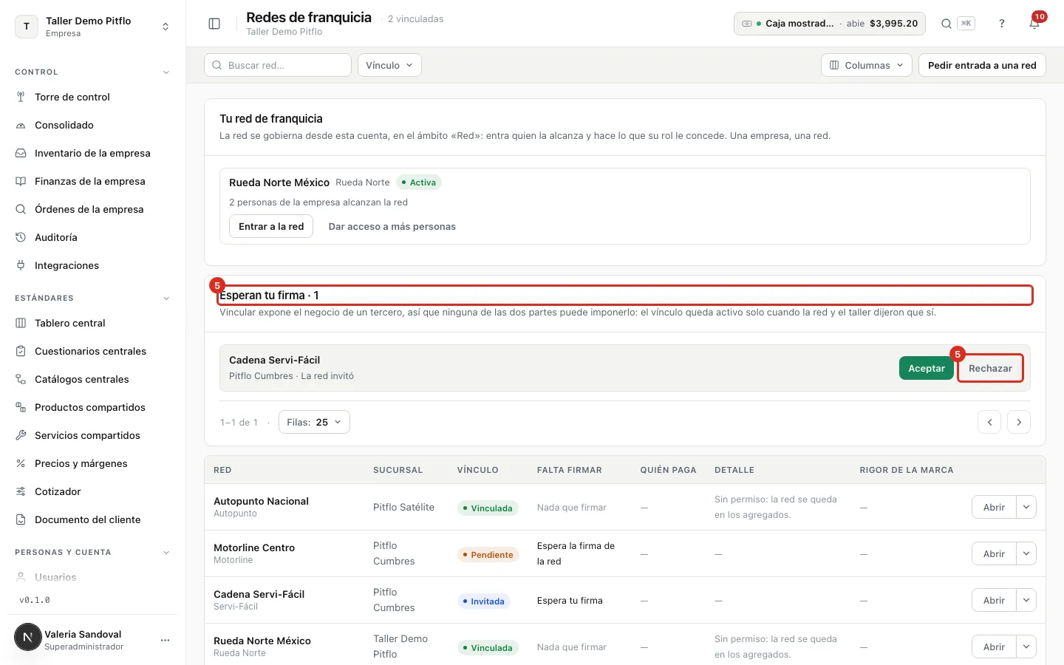Click Dar acceso a más personas

point(392,226)
